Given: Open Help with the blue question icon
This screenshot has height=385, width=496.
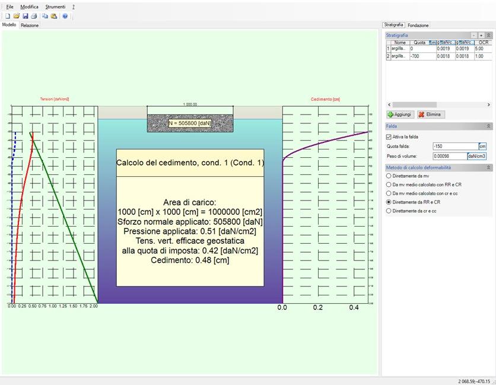Looking at the screenshot, I should click(65, 16).
